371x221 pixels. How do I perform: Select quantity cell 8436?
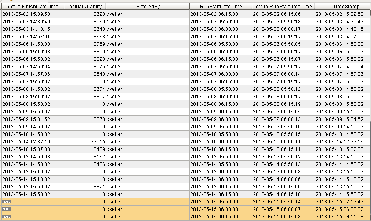85,164
